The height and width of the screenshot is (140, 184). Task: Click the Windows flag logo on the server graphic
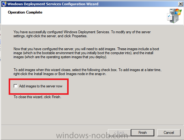pyautogui.click(x=178, y=12)
